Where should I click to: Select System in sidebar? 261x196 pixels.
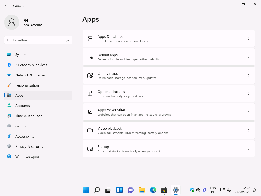[x=38, y=55]
